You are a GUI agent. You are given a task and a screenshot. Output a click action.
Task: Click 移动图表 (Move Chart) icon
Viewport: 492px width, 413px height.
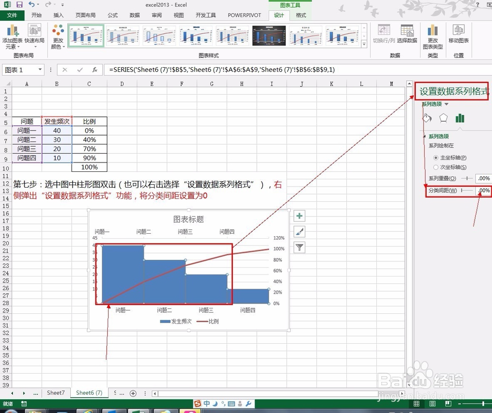[459, 34]
